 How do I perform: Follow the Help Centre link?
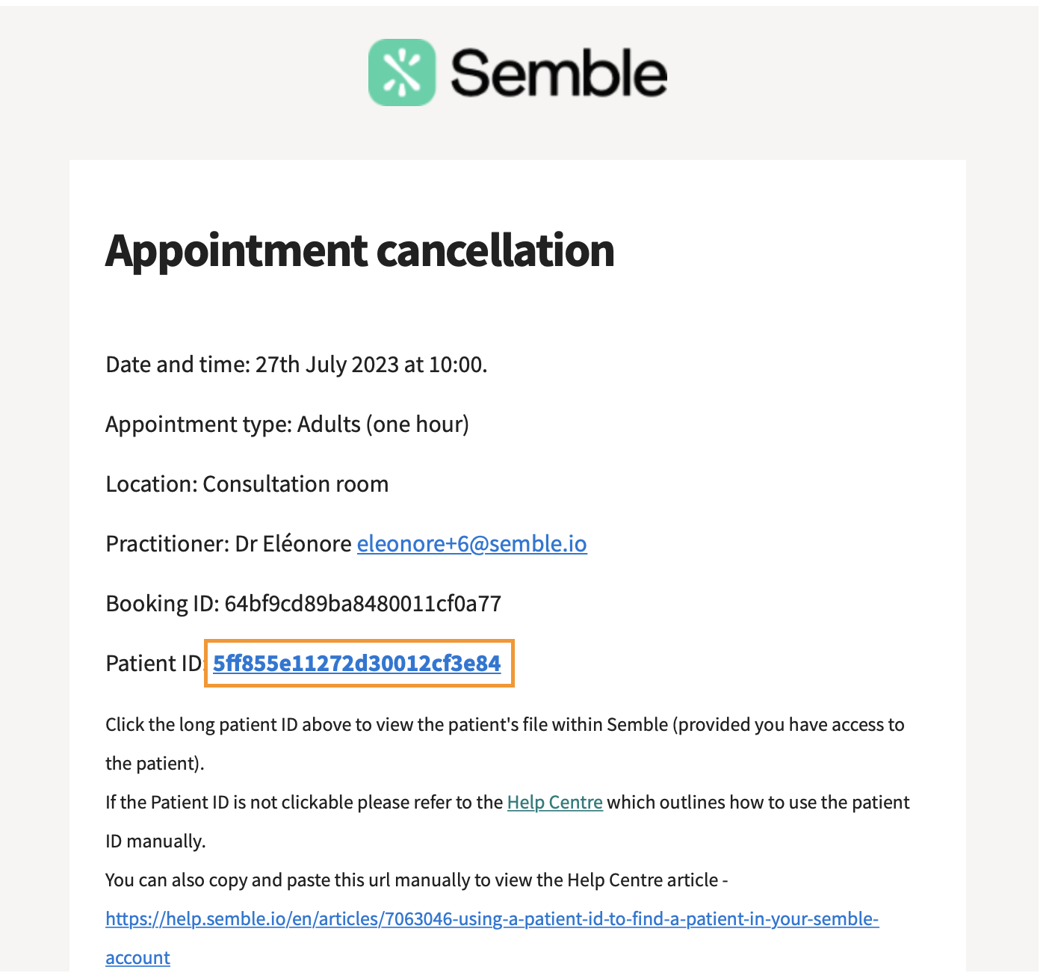(555, 802)
